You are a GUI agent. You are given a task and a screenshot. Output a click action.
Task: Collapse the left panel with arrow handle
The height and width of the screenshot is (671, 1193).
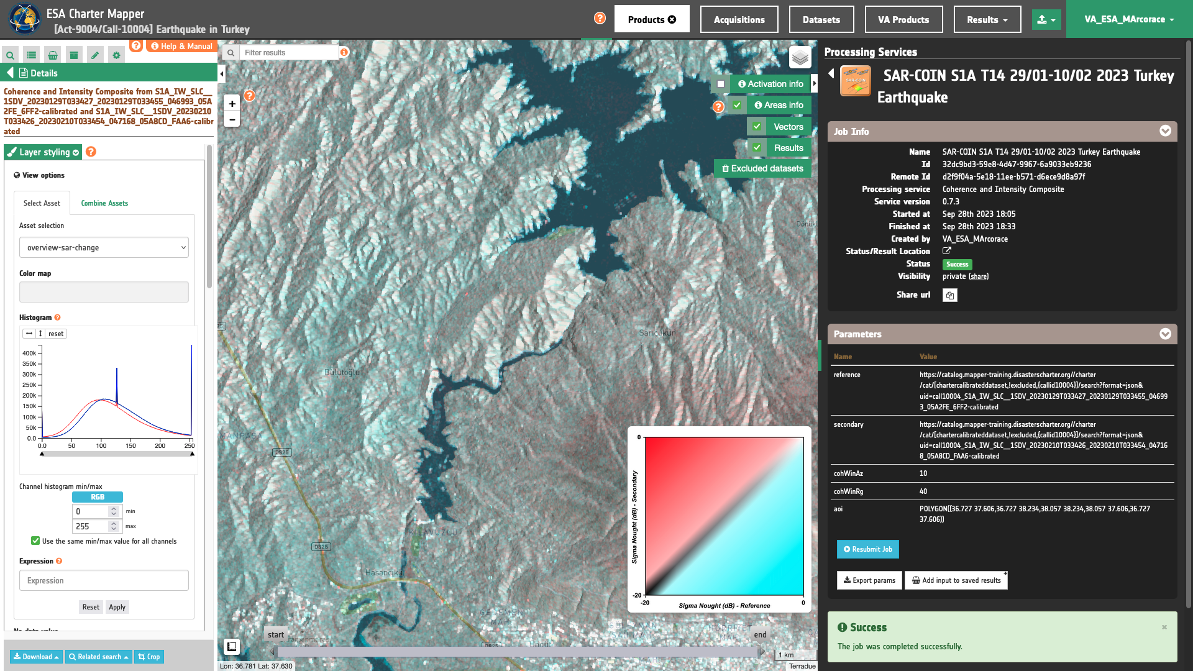click(222, 74)
